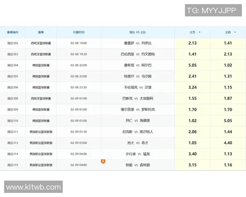
Task: Choose 主胜 odds 1.44 for 尼克斯 vs 凯尔特人
Action: [228, 132]
